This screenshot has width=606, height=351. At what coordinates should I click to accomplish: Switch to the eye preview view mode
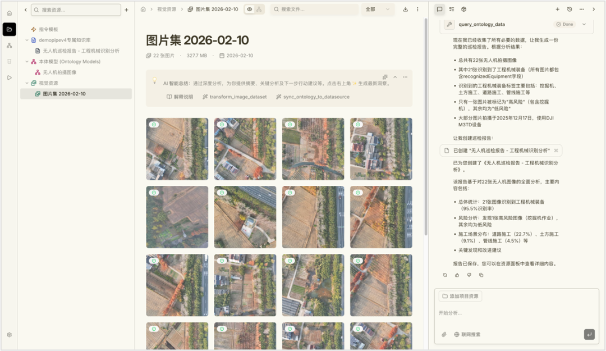[250, 10]
